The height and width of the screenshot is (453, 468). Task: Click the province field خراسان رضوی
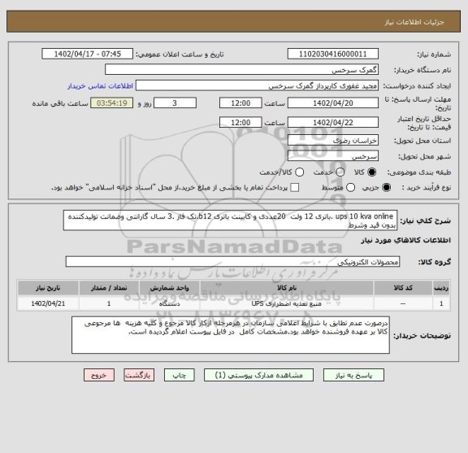pyautogui.click(x=333, y=140)
